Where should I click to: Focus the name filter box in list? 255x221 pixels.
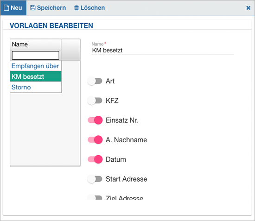coord(35,55)
